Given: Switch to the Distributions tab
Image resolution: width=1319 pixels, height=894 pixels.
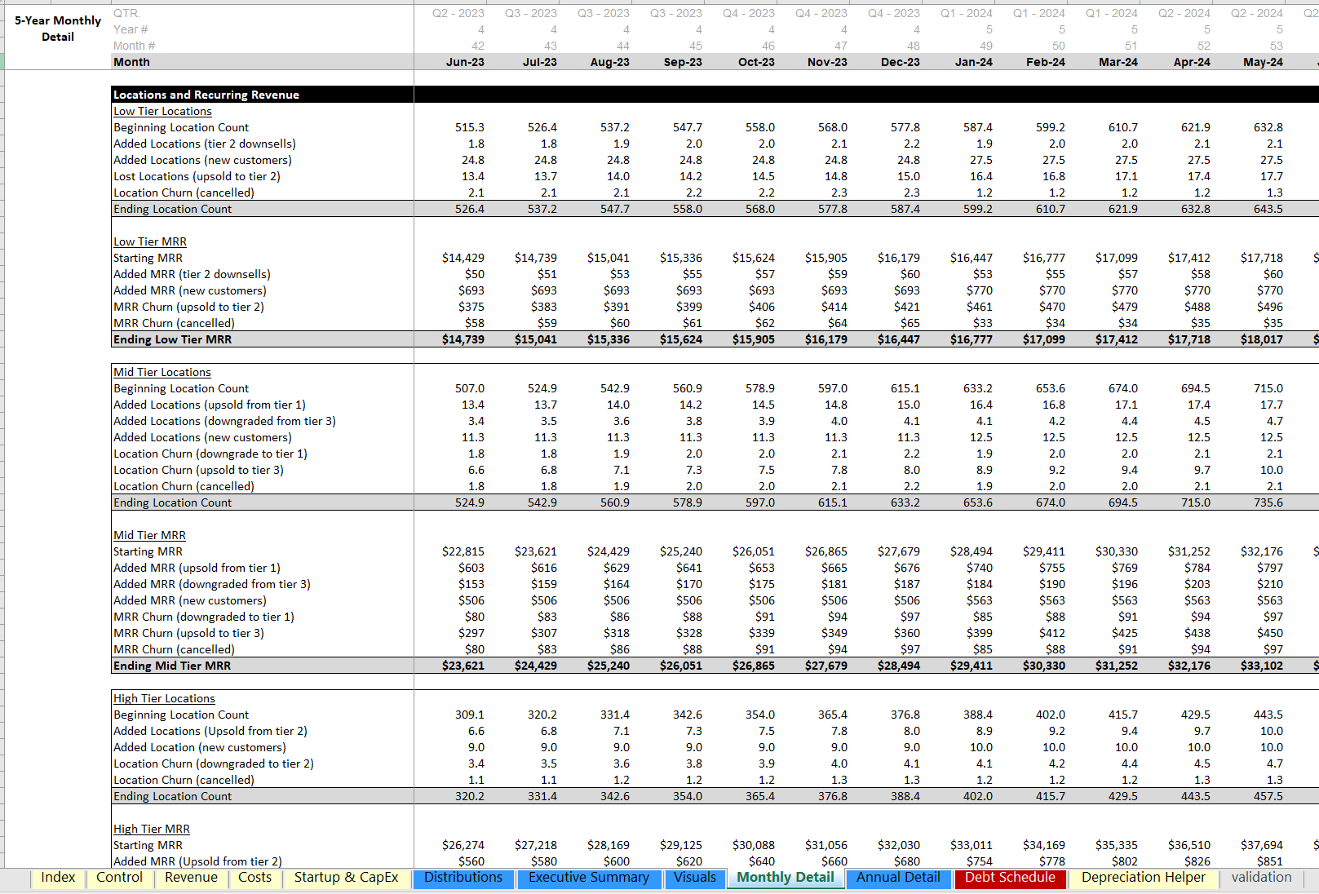Looking at the screenshot, I should [463, 878].
